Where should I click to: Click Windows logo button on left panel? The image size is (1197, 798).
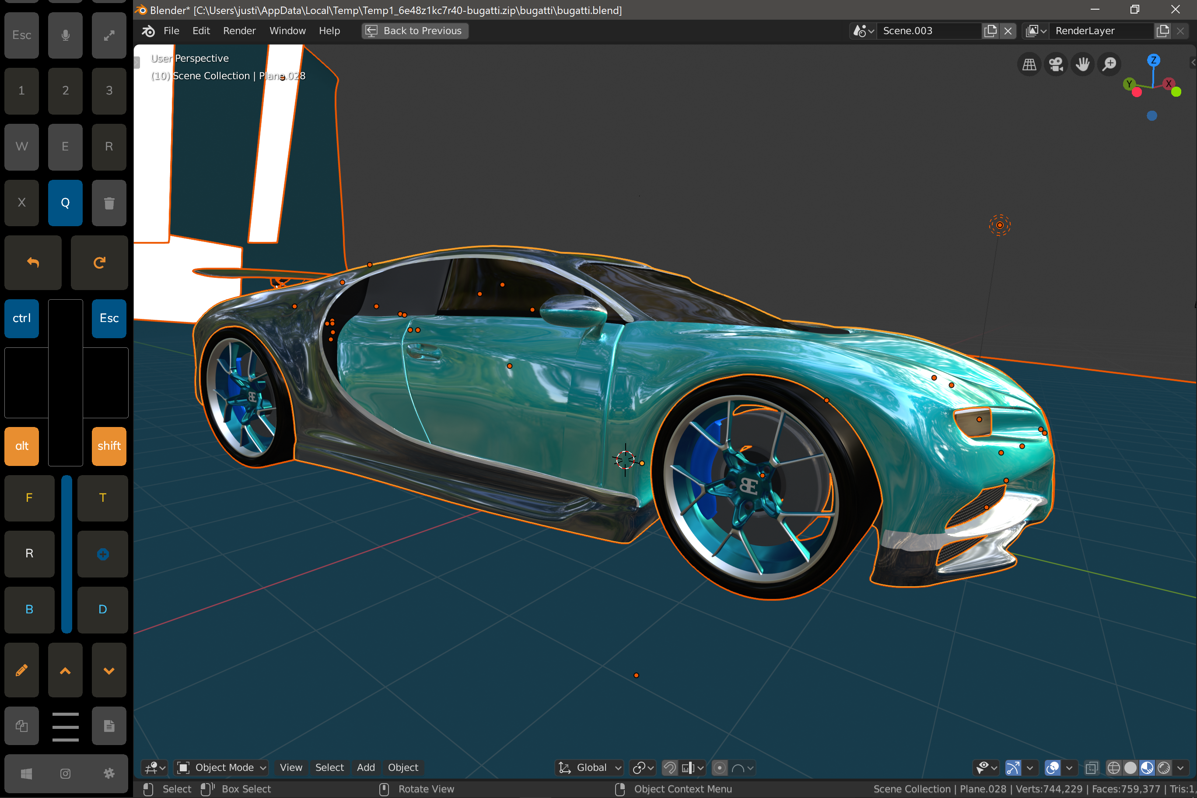point(26,773)
